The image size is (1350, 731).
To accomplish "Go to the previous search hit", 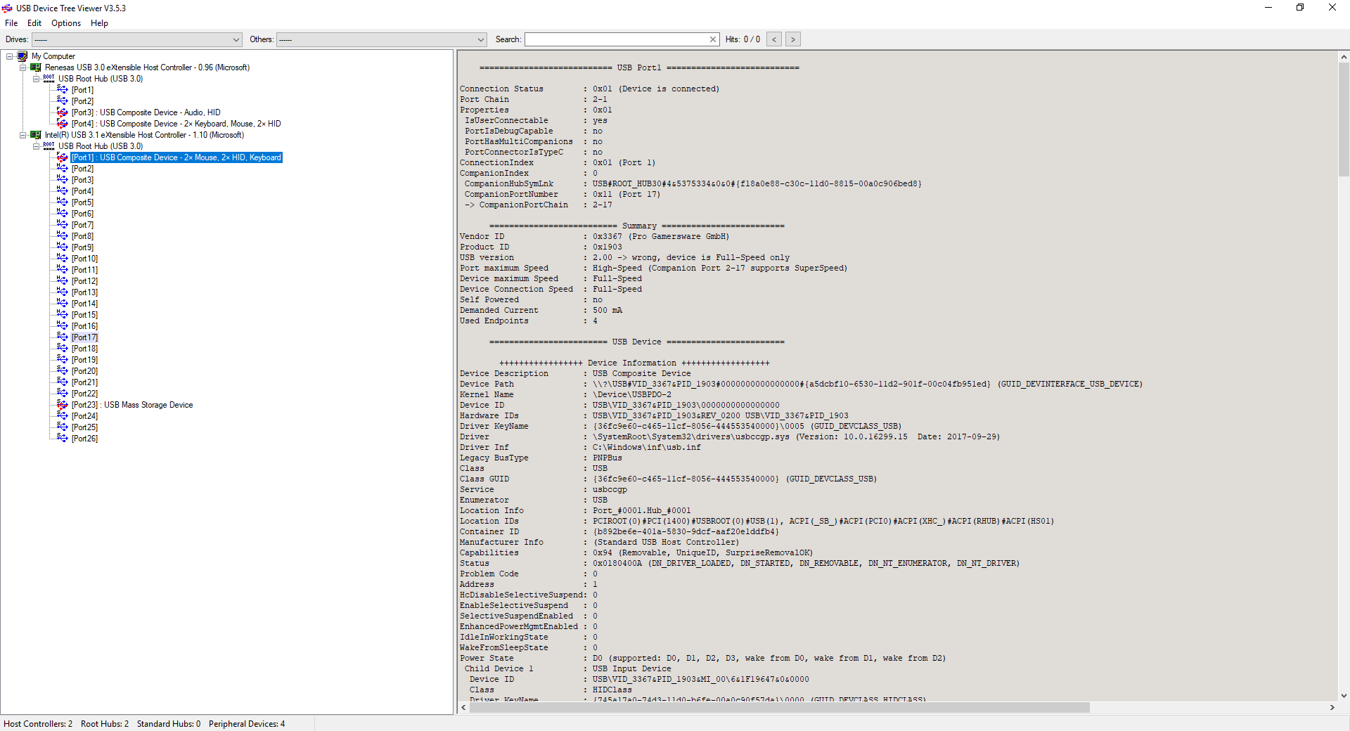I will tap(774, 39).
